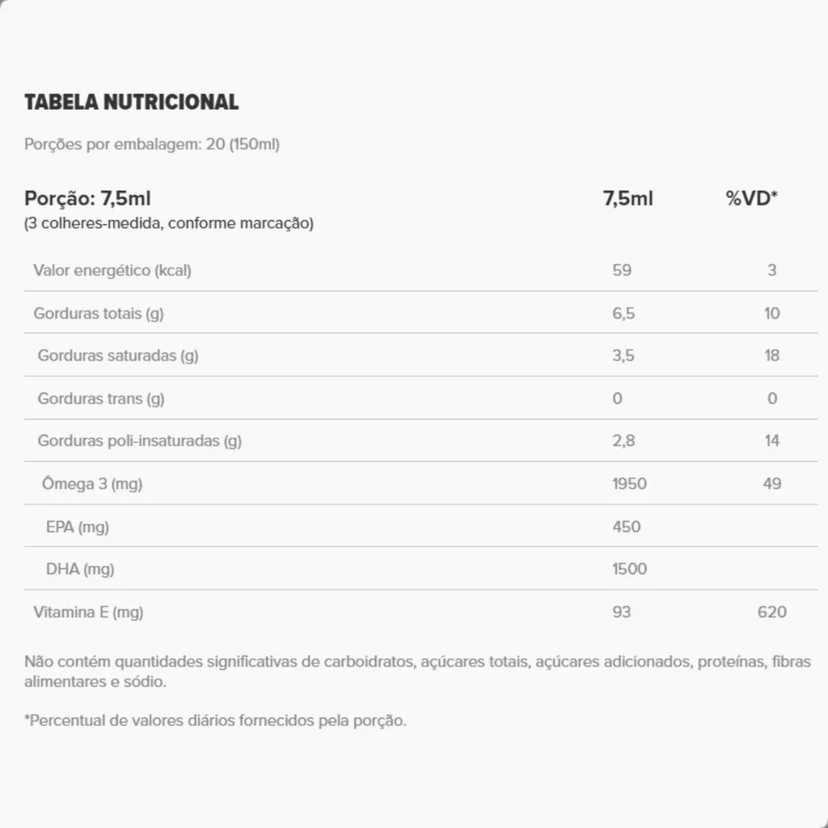Select the Vitamina E (mg) row label
Screen dimensions: 828x828
click(x=88, y=612)
